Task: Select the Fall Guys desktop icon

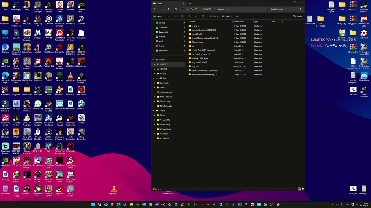Action: (16, 105)
